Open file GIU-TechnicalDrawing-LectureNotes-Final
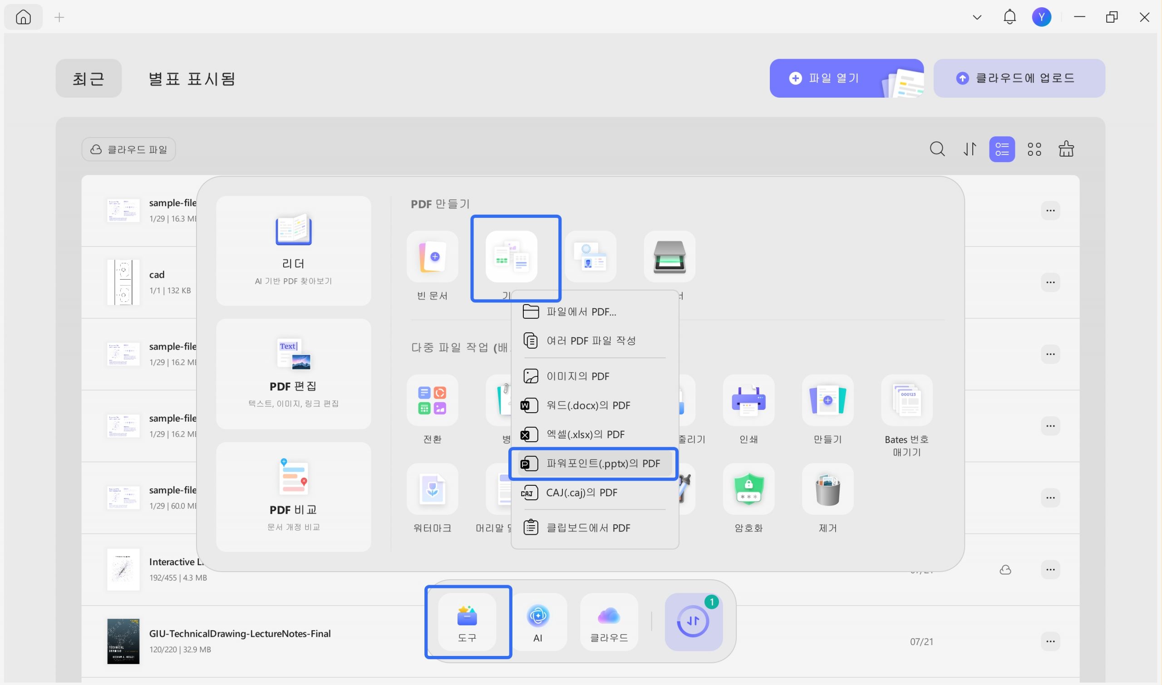The height and width of the screenshot is (685, 1162). tap(240, 633)
